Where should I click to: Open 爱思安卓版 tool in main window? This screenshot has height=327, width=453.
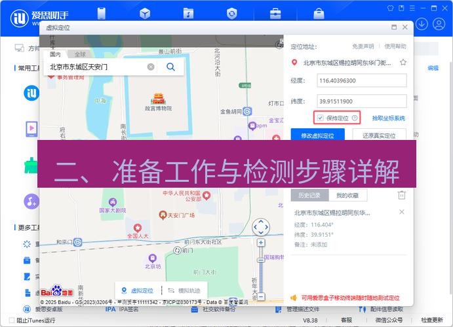(x=43, y=309)
